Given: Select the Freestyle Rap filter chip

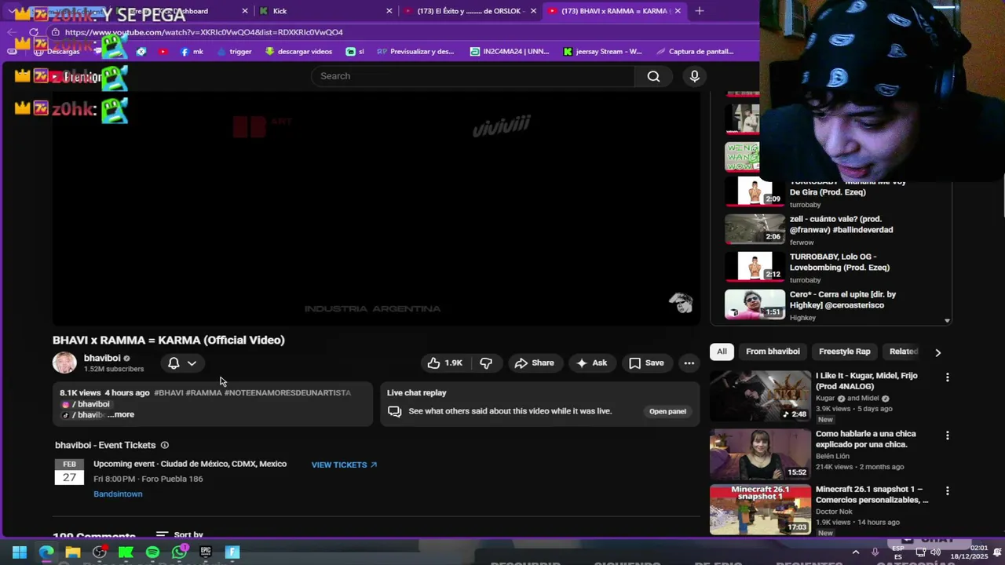Looking at the screenshot, I should click(x=844, y=352).
